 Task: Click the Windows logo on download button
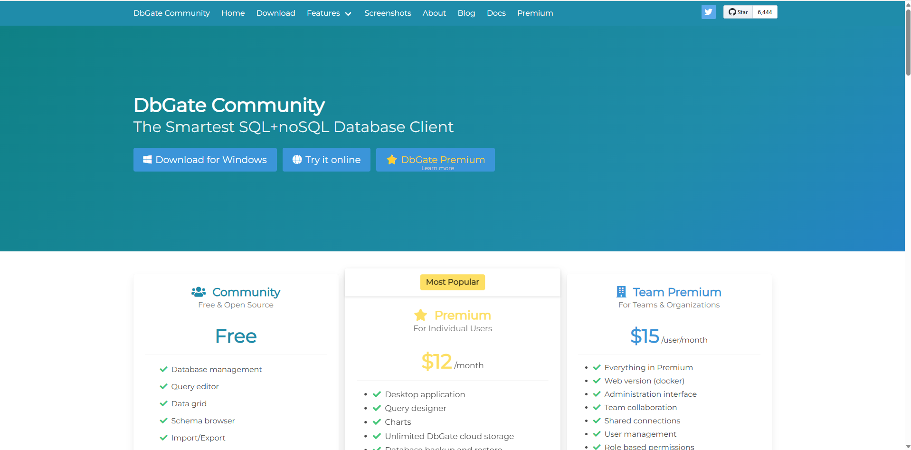147,160
